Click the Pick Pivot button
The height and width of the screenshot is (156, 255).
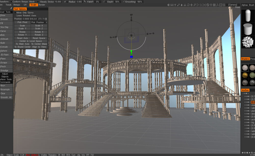coord(22,22)
